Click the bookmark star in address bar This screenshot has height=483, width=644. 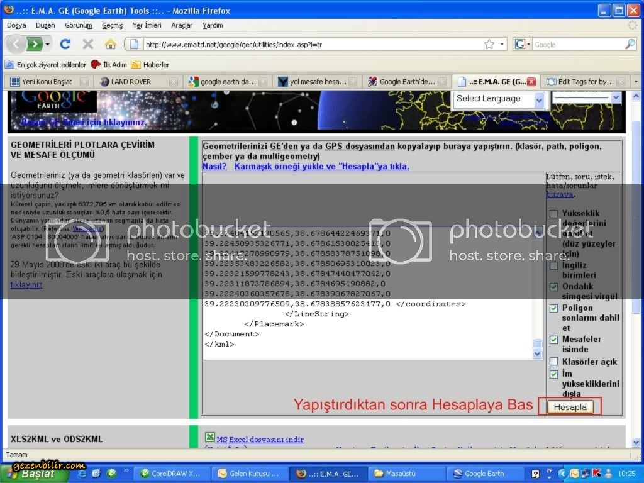coord(489,45)
